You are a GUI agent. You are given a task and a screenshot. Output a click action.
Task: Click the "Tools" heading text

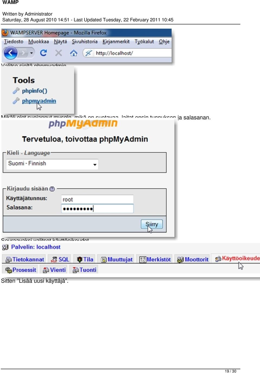click(x=24, y=80)
